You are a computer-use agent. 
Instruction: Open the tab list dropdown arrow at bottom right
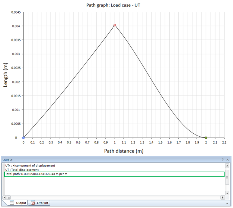point(228,203)
